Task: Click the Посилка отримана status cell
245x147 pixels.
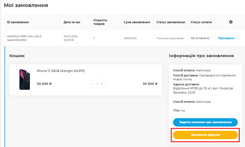Action: click(170, 38)
